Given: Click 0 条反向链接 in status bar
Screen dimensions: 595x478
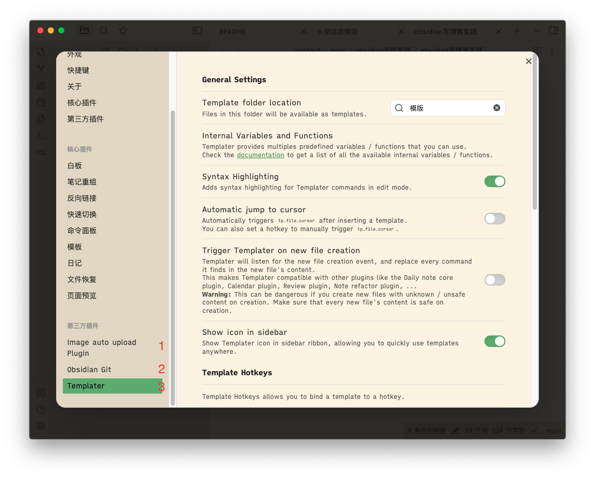Looking at the screenshot, I should point(426,430).
